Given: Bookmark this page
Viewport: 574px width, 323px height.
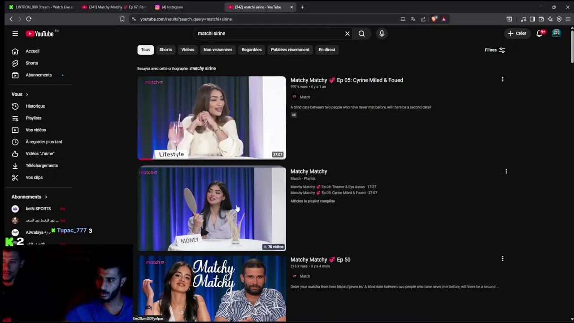Looking at the screenshot, I should [x=122, y=19].
